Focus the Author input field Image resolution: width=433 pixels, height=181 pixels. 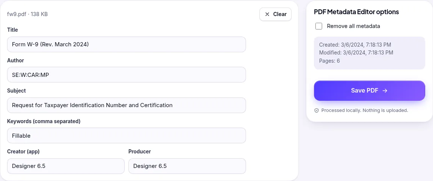pyautogui.click(x=127, y=75)
